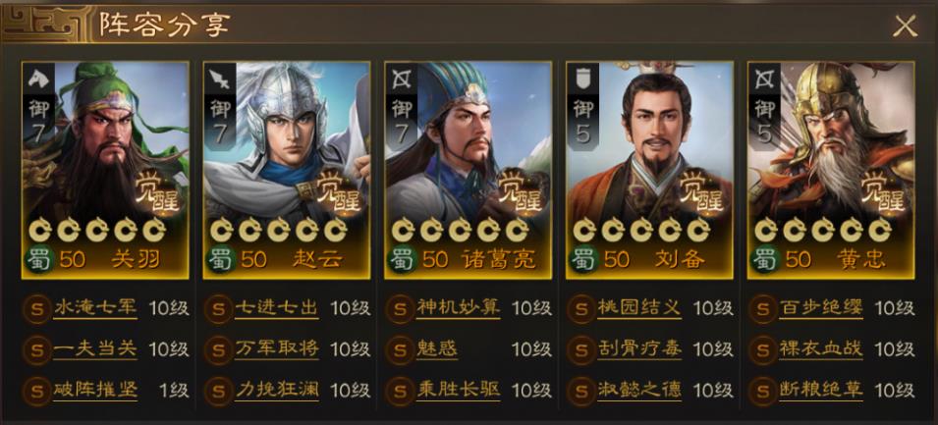Click the S-rank icon beside 魅惑
Viewport: 938px width, 425px height.
click(x=399, y=349)
